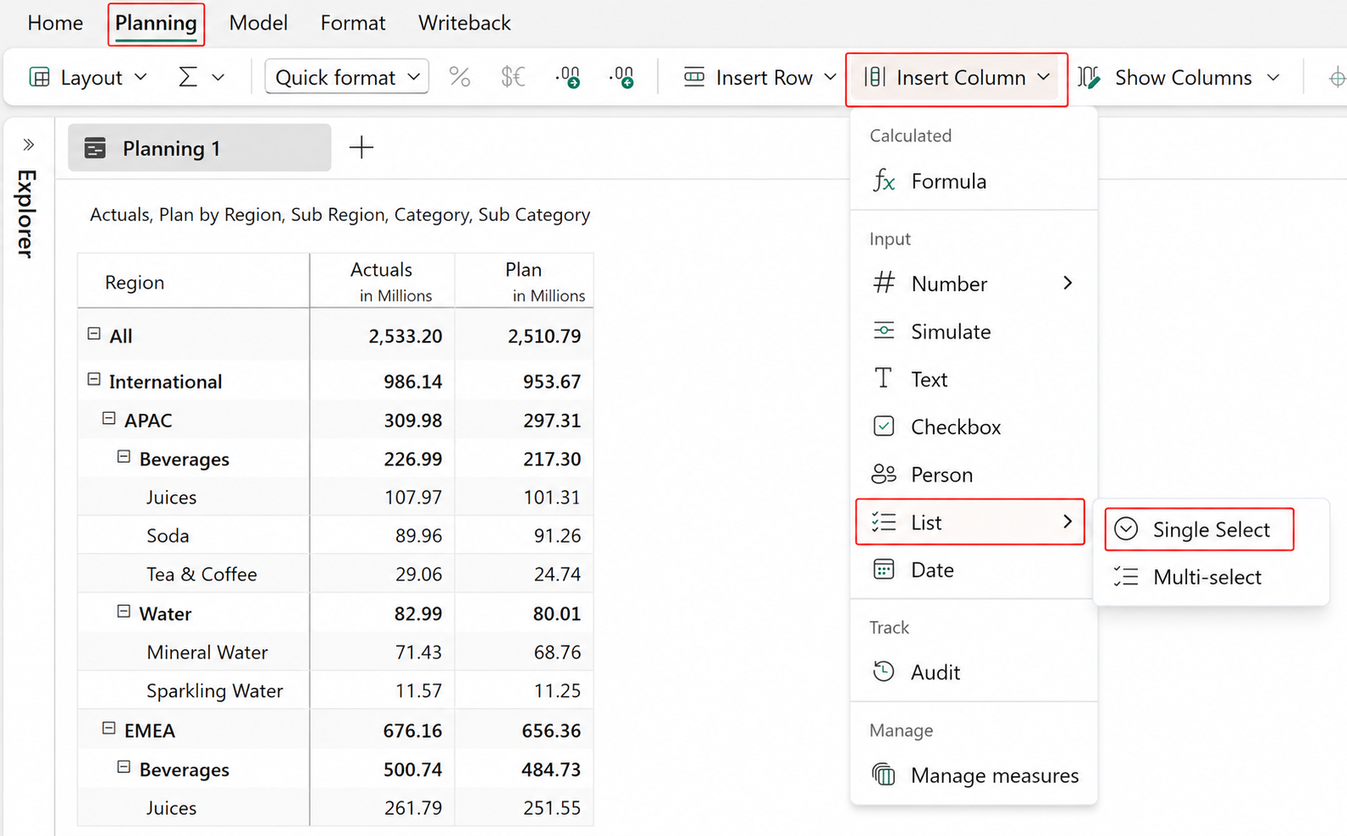1347x836 pixels.
Task: Choose Formula from the Calculated section
Action: click(x=974, y=181)
